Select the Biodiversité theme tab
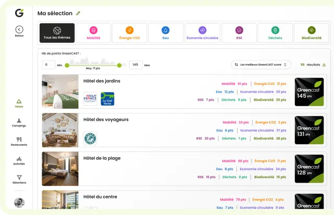 (x=312, y=33)
